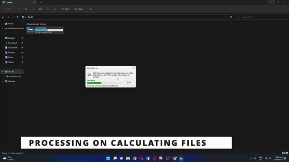Launch Google Chrome from taskbar
289x162 pixels.
tap(135, 158)
